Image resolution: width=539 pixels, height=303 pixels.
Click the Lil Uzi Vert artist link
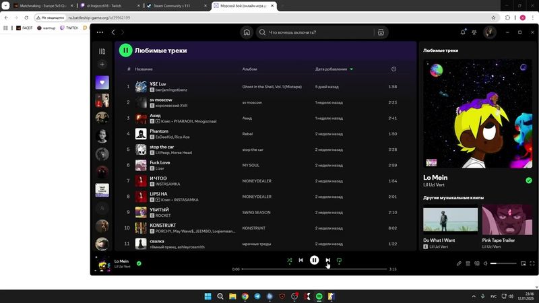[435, 184]
